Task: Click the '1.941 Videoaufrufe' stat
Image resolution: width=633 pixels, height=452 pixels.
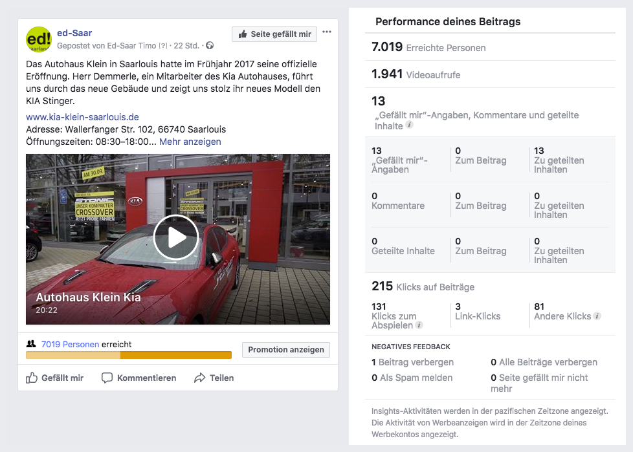Action: pos(416,74)
